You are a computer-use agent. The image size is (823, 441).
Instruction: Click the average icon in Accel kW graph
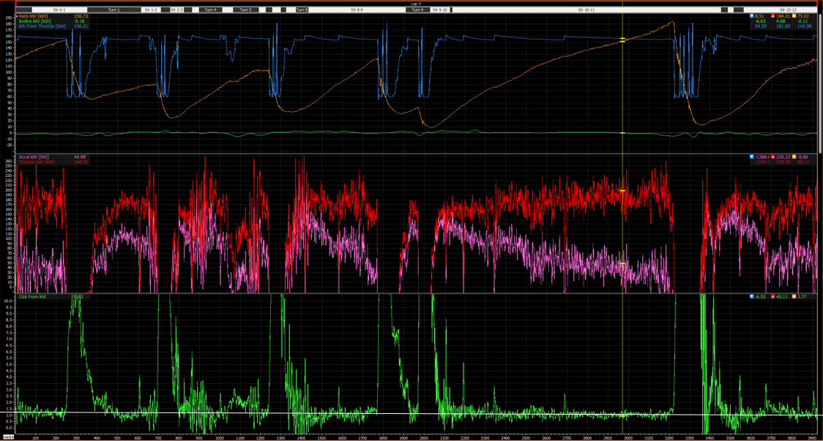pos(794,157)
